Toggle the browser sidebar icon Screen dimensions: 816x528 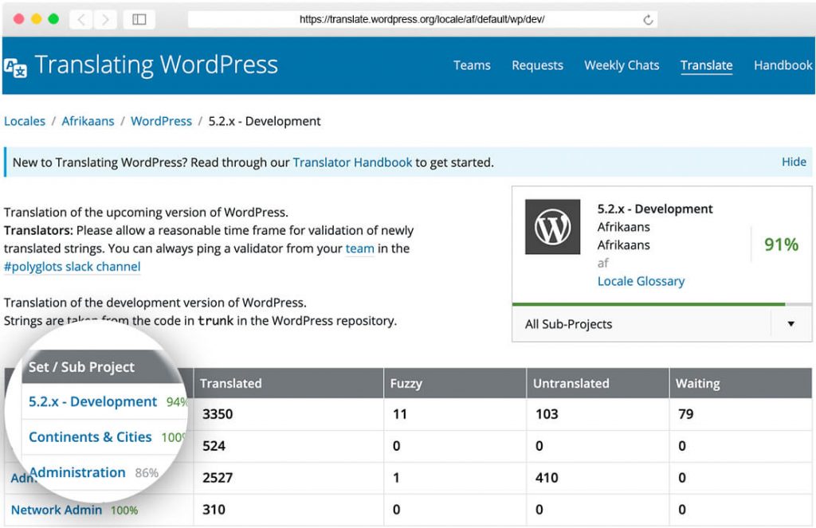click(x=139, y=20)
